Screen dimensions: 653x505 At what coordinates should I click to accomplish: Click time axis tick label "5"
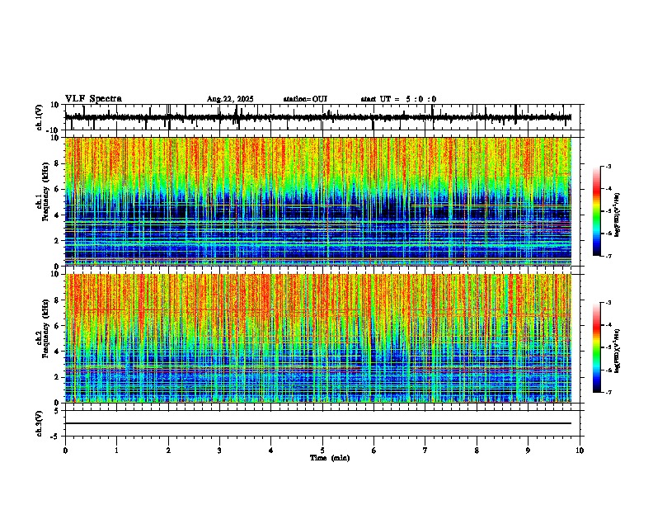point(322,451)
